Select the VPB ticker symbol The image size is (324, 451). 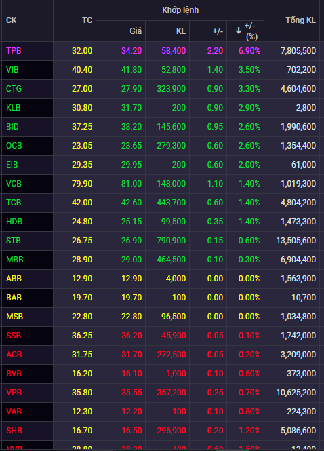coord(14,392)
